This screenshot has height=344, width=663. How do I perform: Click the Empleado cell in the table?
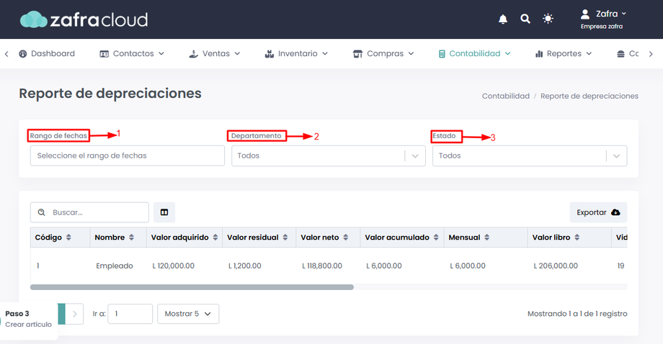coord(114,266)
